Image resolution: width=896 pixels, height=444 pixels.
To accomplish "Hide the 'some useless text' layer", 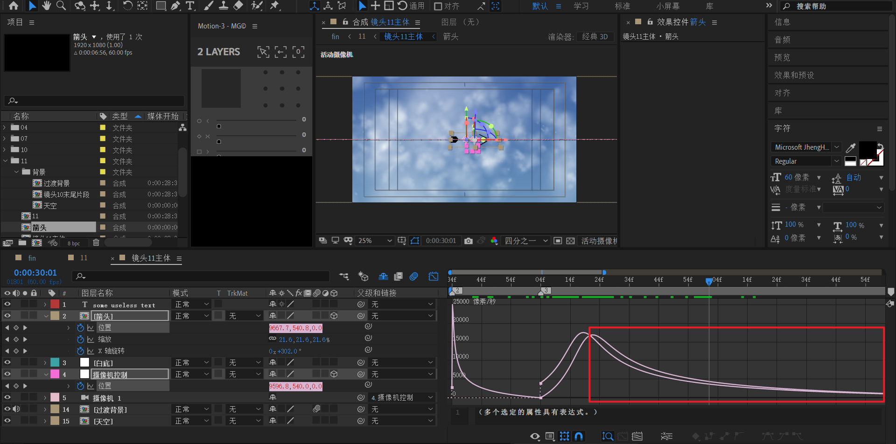I will (x=7, y=304).
